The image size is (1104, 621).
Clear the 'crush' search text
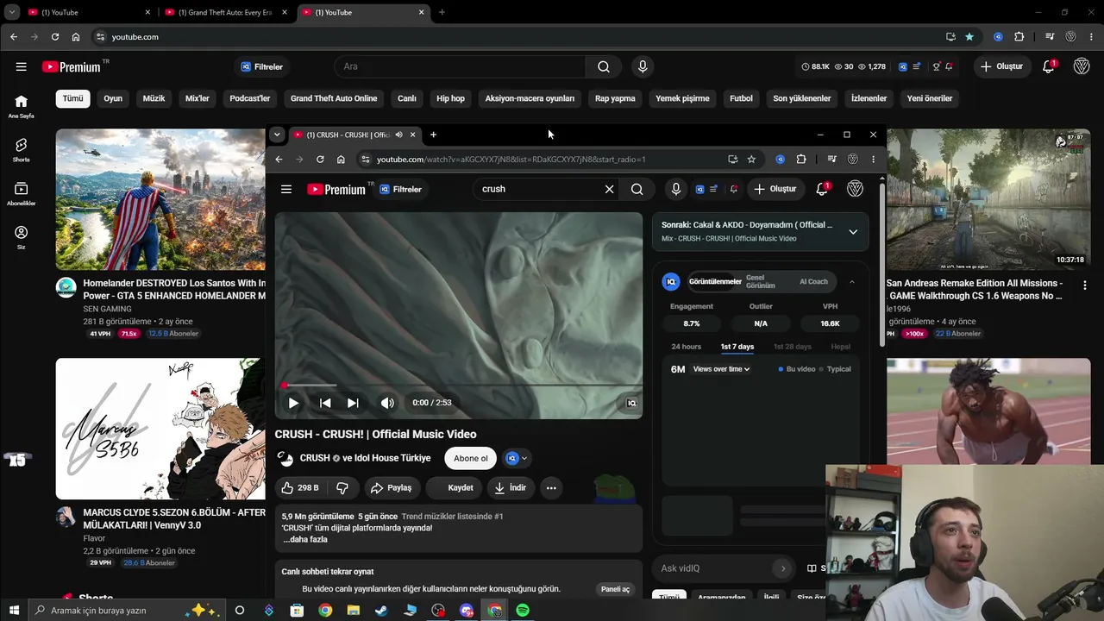coord(609,189)
